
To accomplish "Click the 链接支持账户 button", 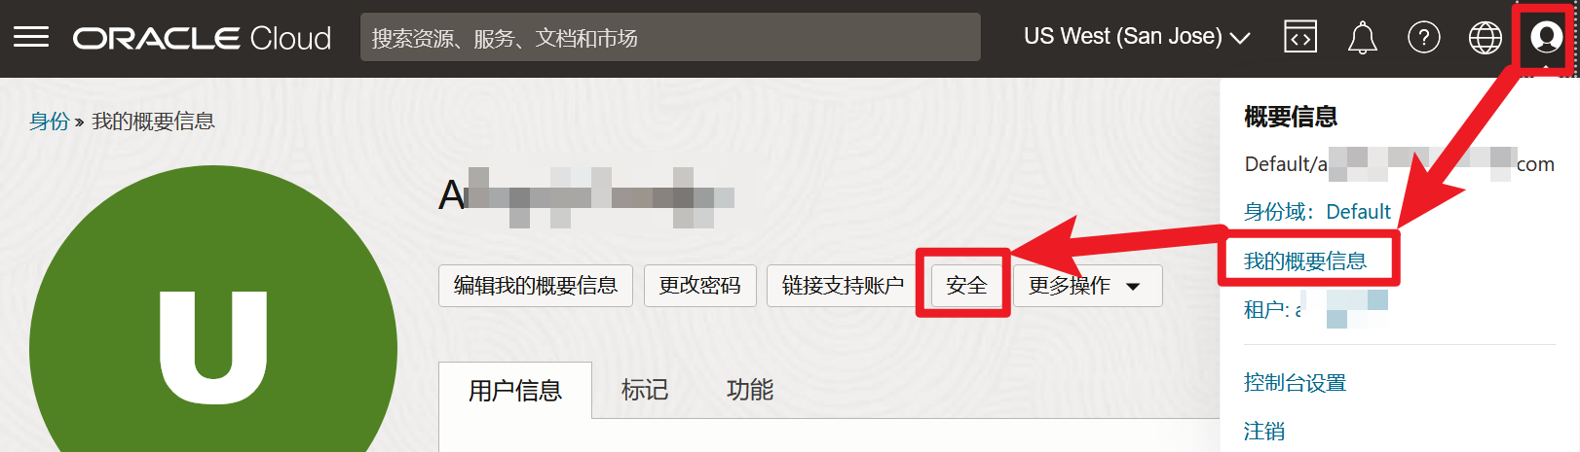I will click(843, 286).
